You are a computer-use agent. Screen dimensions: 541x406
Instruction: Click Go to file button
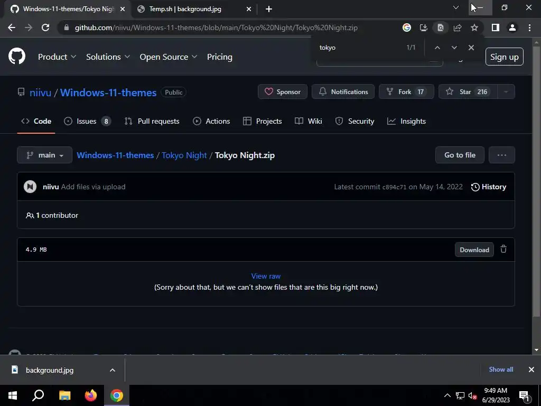(x=460, y=155)
